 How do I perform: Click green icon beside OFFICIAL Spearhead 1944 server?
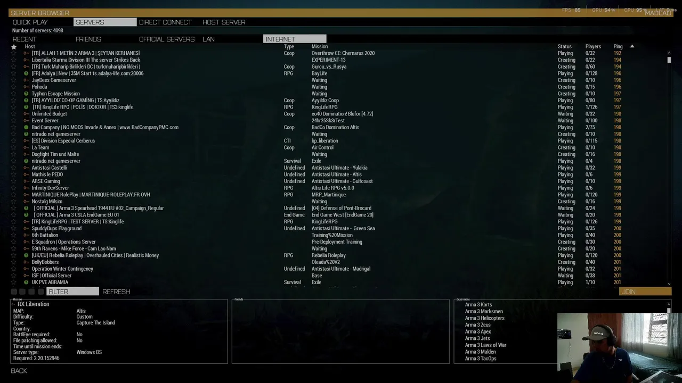point(26,209)
